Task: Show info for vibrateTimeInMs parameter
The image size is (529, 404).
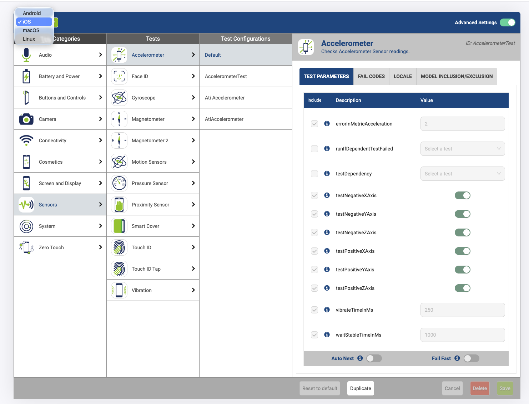Action: tap(327, 310)
